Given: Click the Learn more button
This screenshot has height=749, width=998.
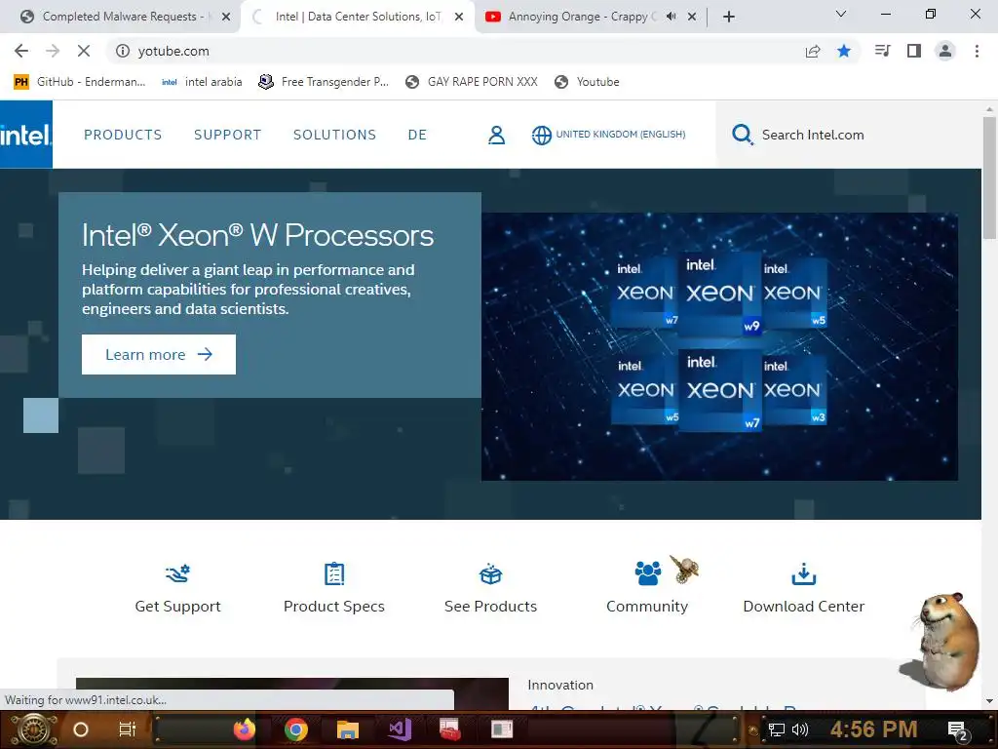Looking at the screenshot, I should coord(159,354).
